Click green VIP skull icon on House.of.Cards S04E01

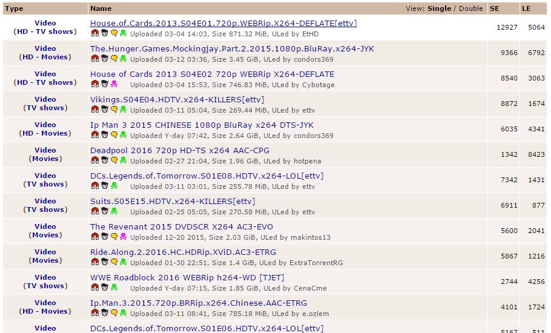tap(123, 33)
